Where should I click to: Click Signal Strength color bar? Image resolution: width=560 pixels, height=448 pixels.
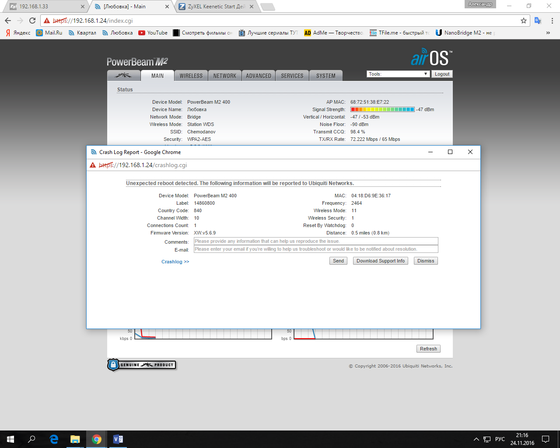point(382,109)
